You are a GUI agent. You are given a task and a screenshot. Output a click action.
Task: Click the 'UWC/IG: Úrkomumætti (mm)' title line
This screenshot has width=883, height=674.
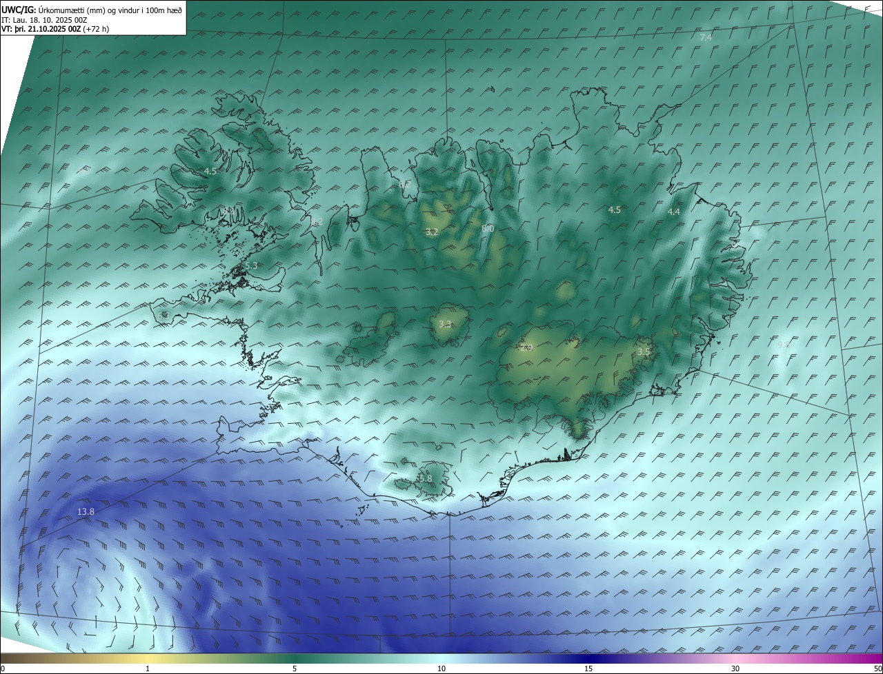click(x=92, y=9)
